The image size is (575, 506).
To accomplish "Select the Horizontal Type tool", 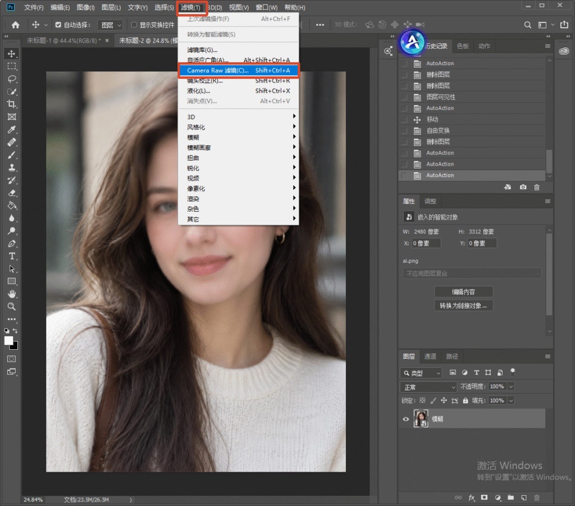I will pyautogui.click(x=12, y=256).
